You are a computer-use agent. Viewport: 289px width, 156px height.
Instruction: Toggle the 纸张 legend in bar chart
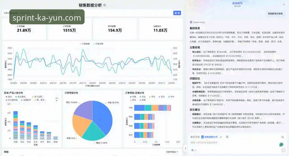9,97
